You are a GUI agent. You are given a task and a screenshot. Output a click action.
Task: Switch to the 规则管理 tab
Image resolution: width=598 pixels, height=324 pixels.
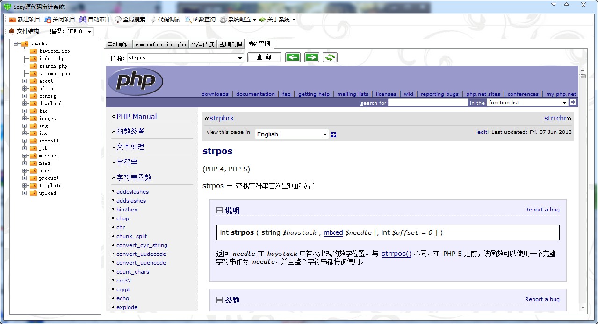tap(231, 45)
